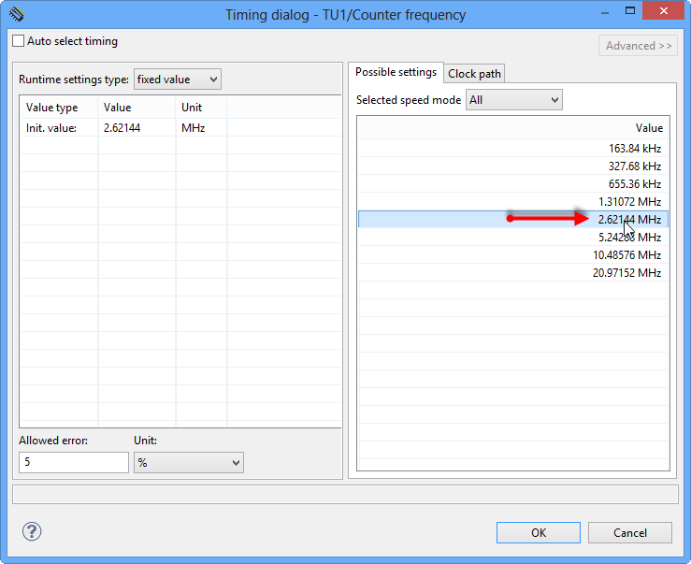Select the 1.31072 MHz value

pos(629,202)
